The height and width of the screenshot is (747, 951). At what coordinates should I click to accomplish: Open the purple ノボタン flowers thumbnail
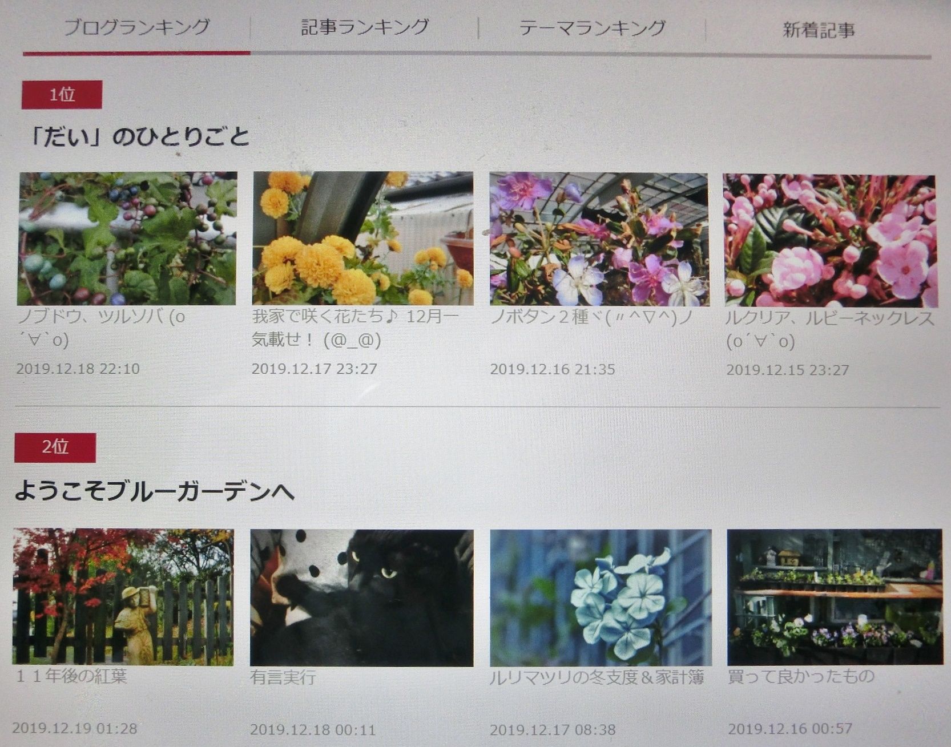pyautogui.click(x=599, y=239)
